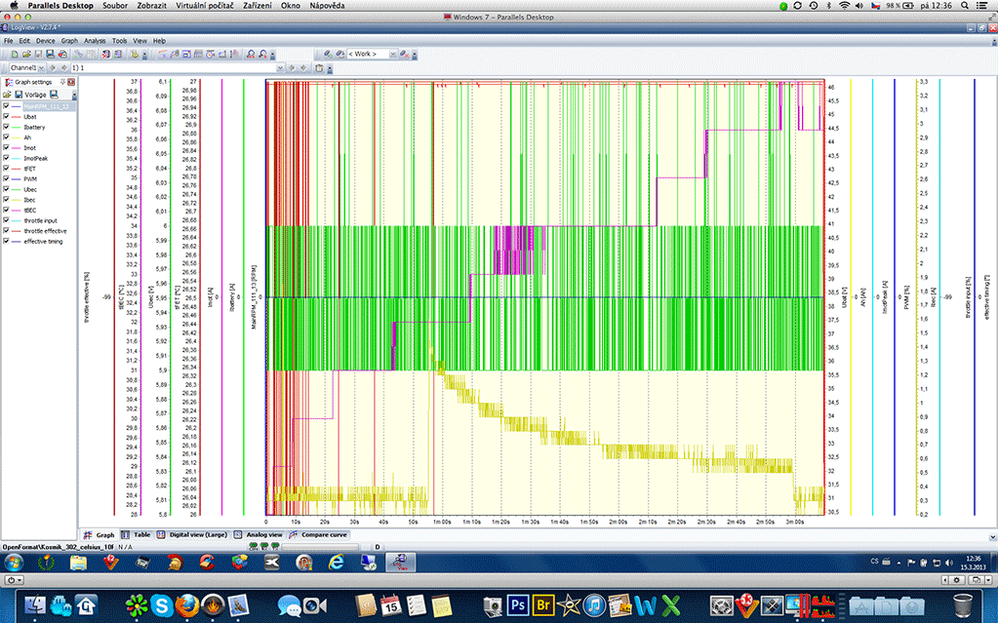
Task: Expand the Work profile dropdown
Action: (x=393, y=55)
